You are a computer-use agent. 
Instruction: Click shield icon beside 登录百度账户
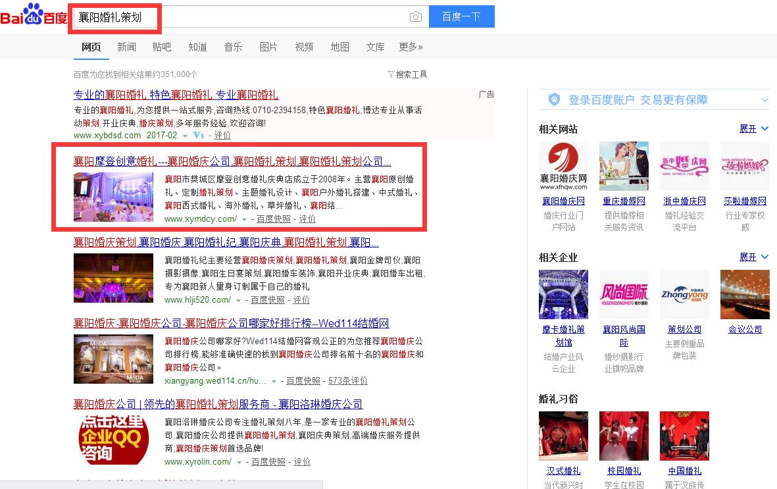pos(554,99)
